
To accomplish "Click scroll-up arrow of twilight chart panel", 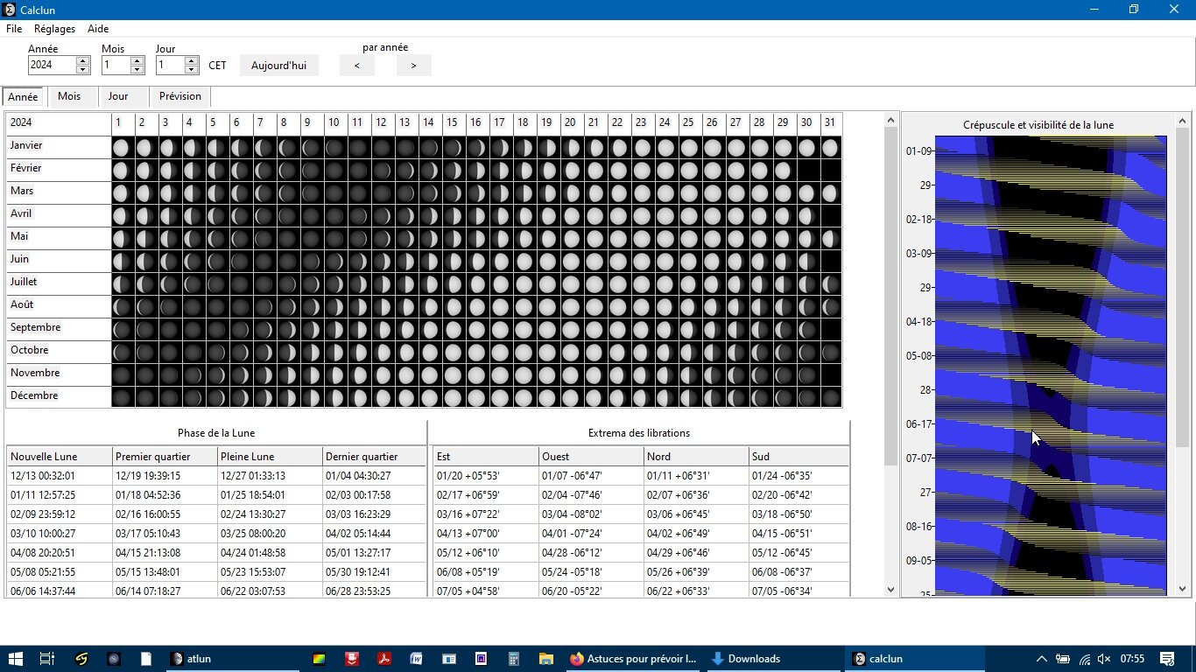I will point(1183,120).
